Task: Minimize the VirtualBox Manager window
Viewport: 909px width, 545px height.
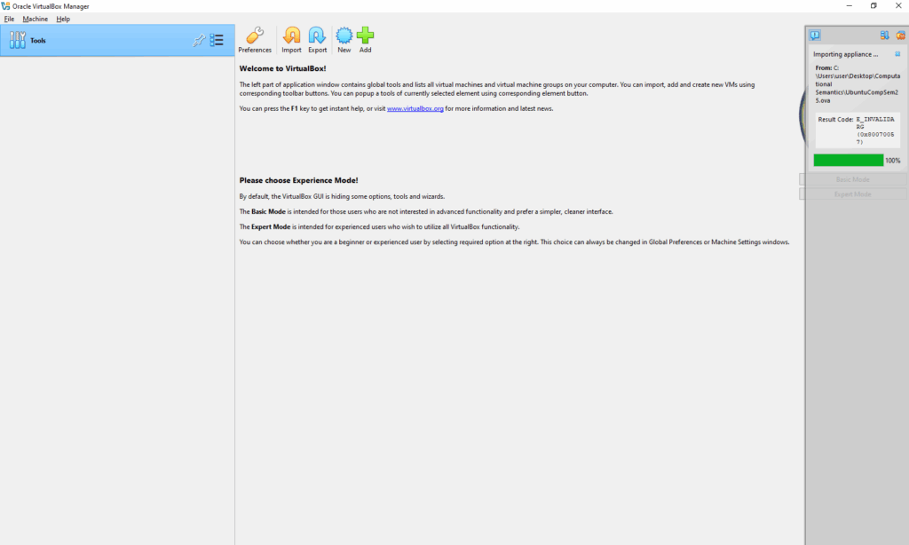Action: (849, 6)
